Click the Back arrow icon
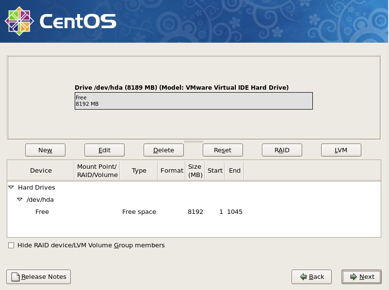 (x=303, y=277)
